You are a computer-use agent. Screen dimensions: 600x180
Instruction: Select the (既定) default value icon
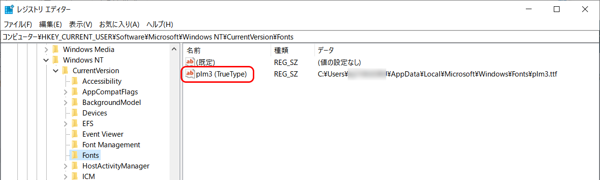[x=190, y=62]
